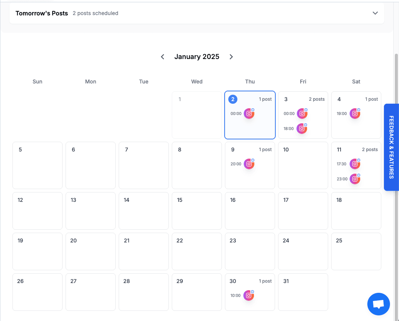Select the January 14 day cell
The height and width of the screenshot is (321, 399).
144,211
